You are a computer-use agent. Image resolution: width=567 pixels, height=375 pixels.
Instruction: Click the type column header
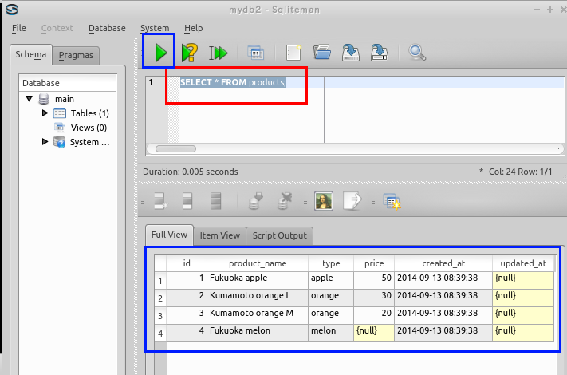(331, 263)
